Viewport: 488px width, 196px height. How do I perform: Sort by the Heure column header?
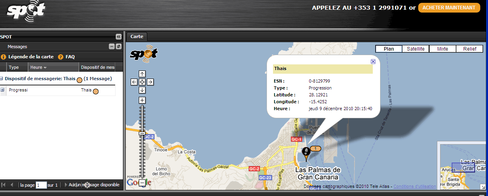[39, 67]
